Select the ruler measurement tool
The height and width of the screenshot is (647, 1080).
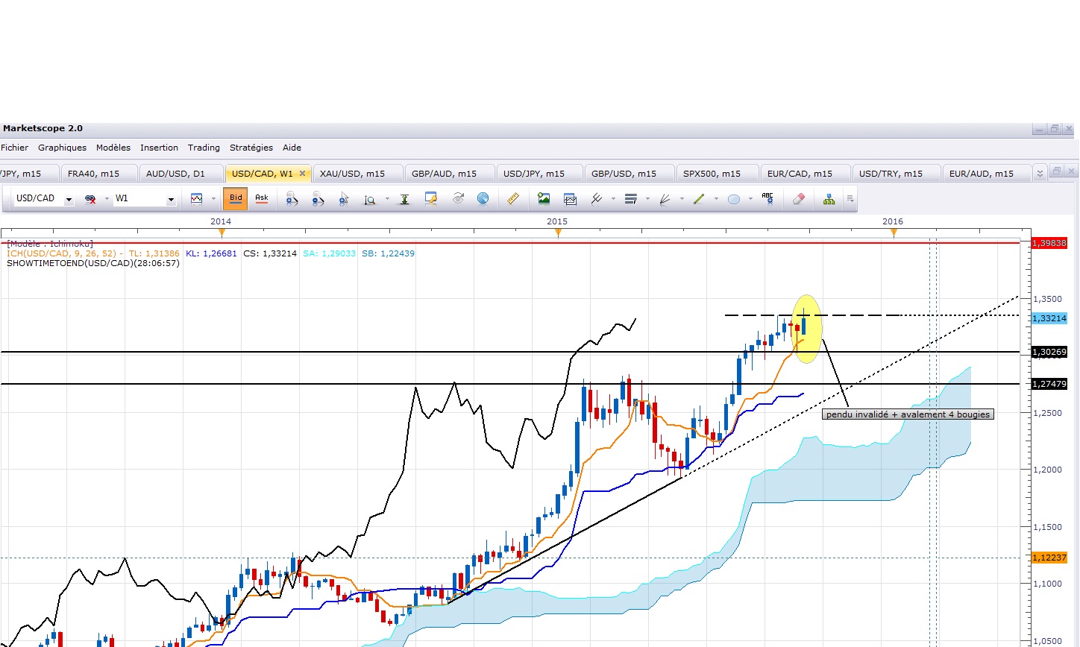[x=513, y=199]
